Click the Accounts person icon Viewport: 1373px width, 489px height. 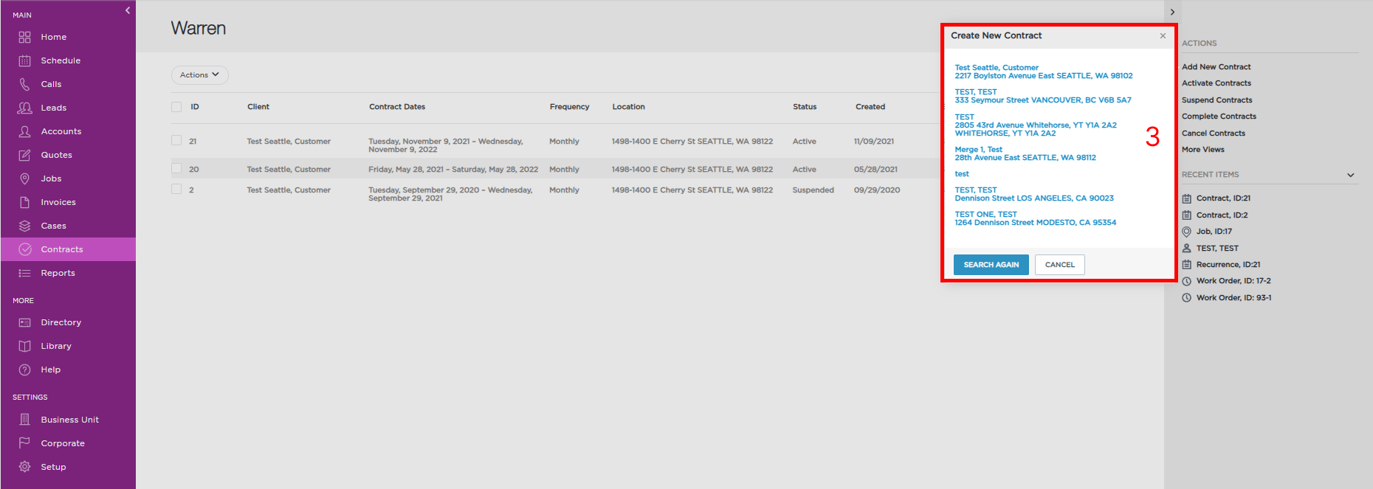pyautogui.click(x=24, y=131)
